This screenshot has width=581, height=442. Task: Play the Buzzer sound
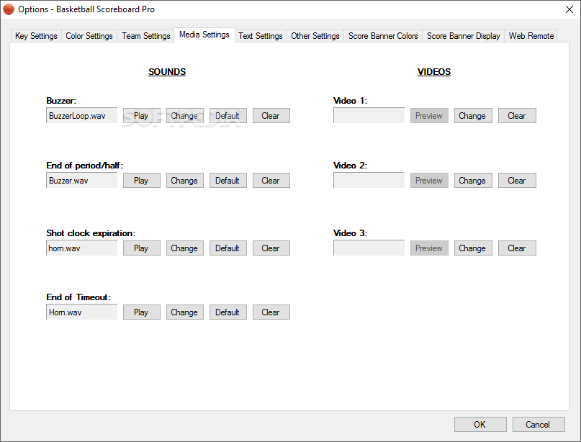(142, 116)
